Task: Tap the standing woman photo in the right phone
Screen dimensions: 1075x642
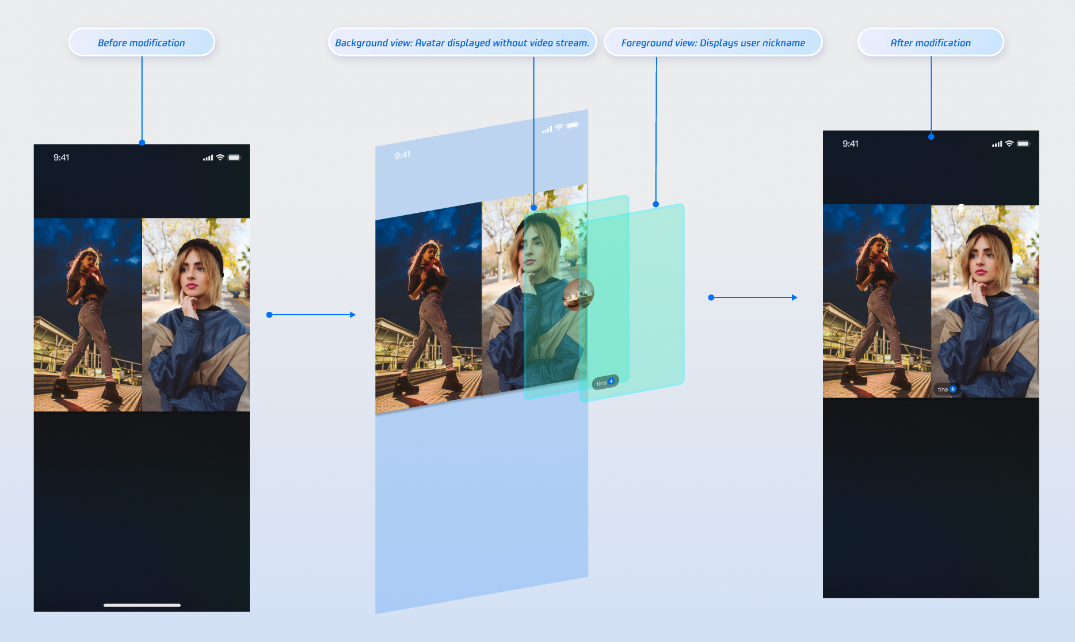Action: tap(876, 301)
